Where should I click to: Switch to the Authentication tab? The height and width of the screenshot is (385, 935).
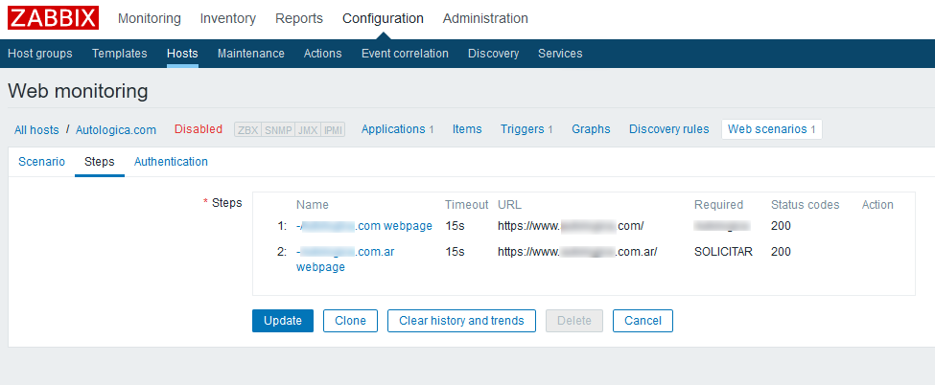(171, 162)
